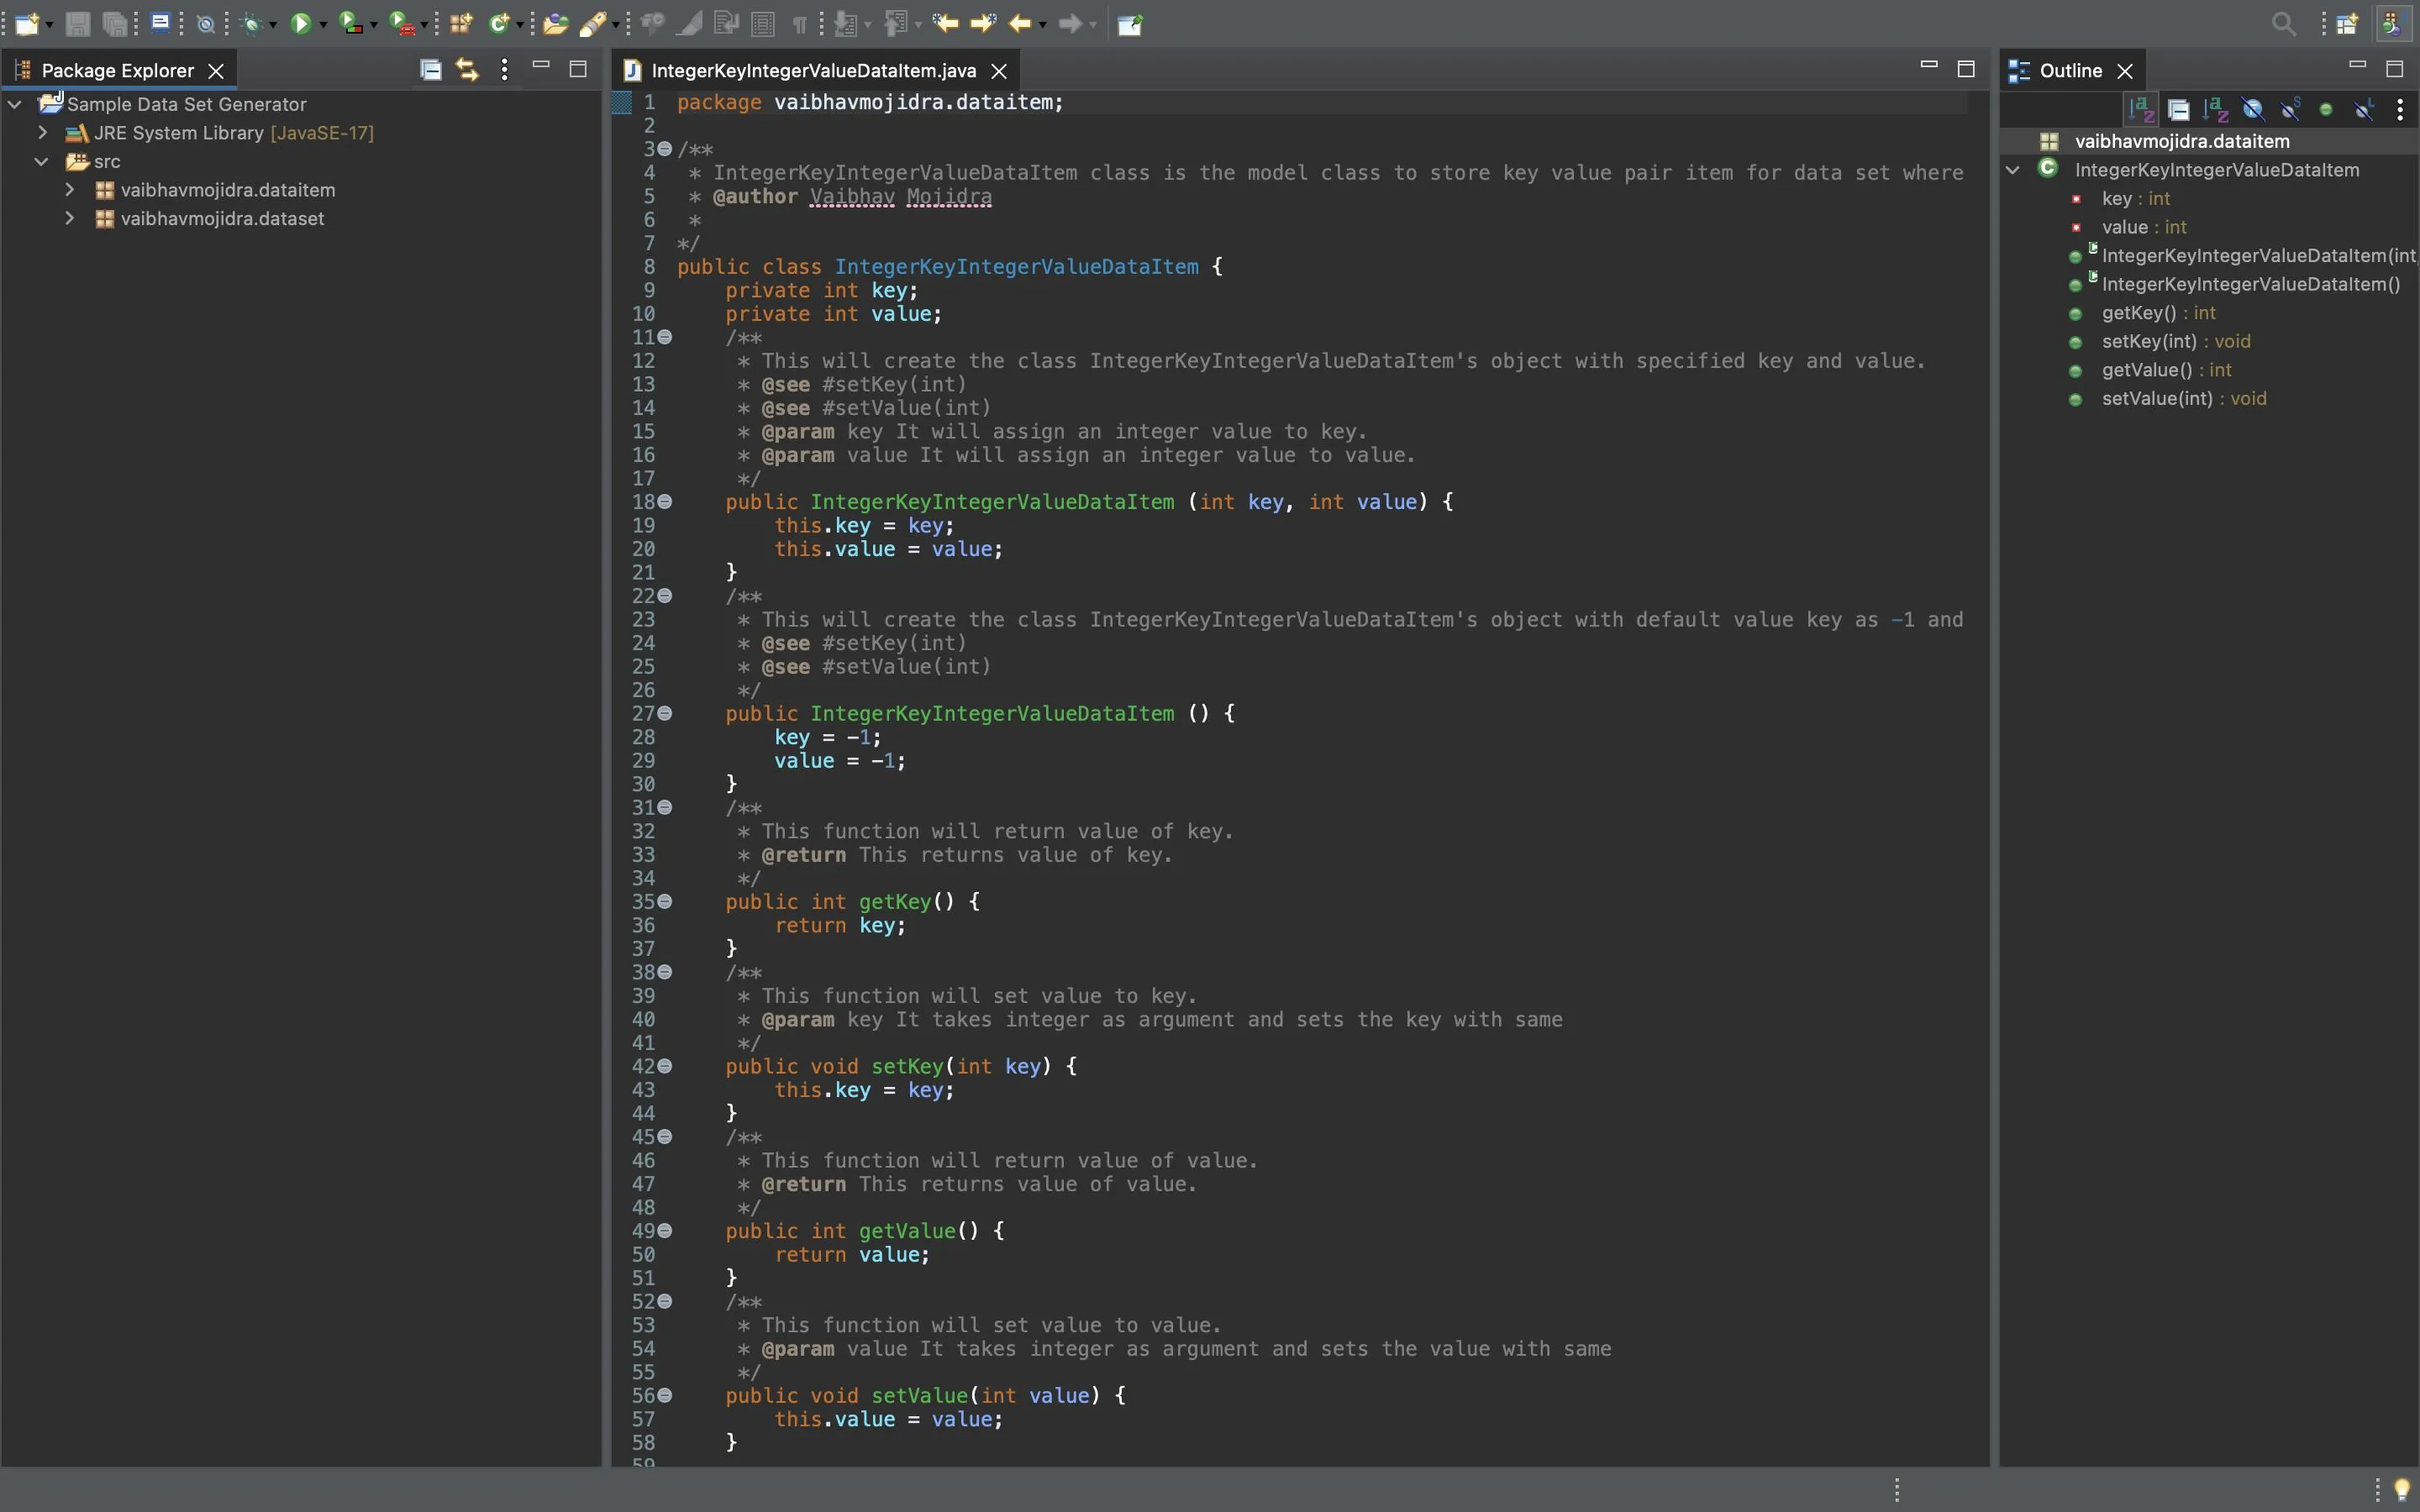Toggle Hide Non-Public Members green dot

coord(2326,110)
